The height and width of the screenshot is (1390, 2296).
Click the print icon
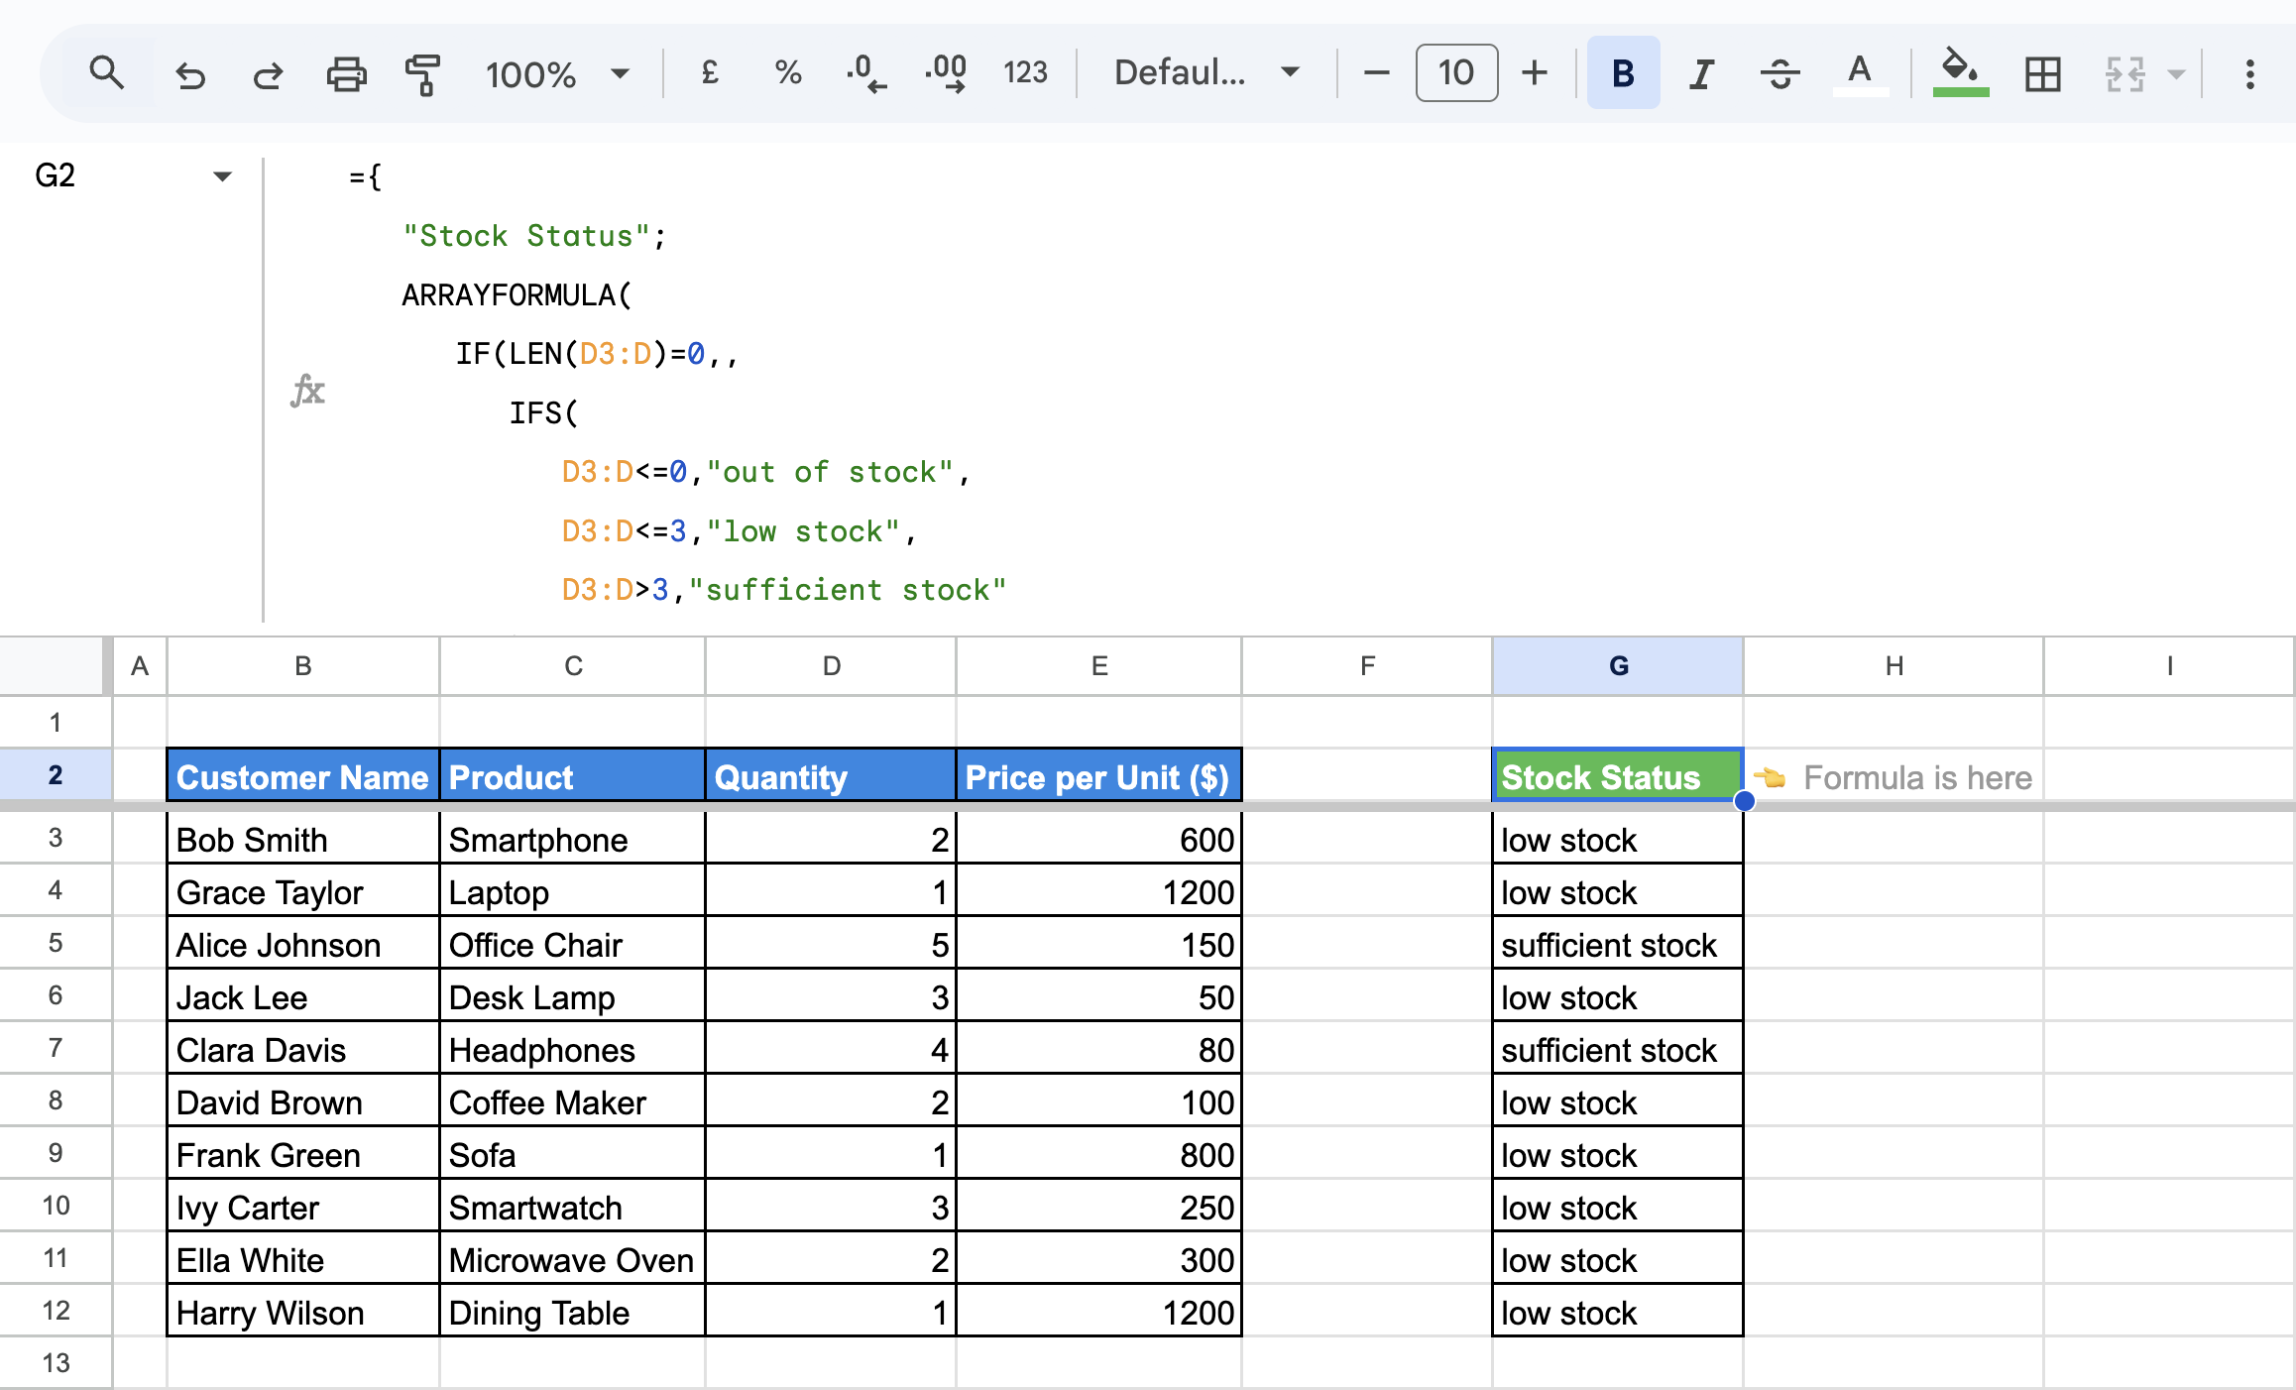coord(346,73)
